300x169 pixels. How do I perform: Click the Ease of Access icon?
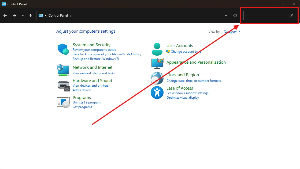[157, 93]
